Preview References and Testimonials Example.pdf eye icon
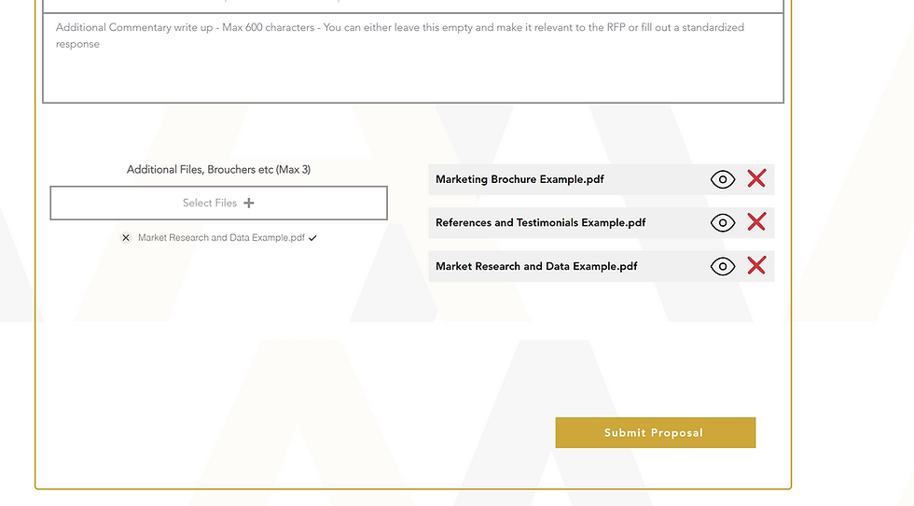The image size is (914, 506). click(x=722, y=222)
